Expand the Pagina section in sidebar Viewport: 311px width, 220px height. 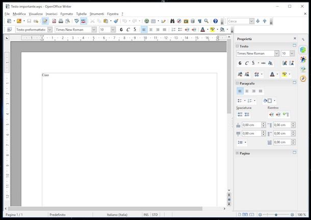[237, 153]
